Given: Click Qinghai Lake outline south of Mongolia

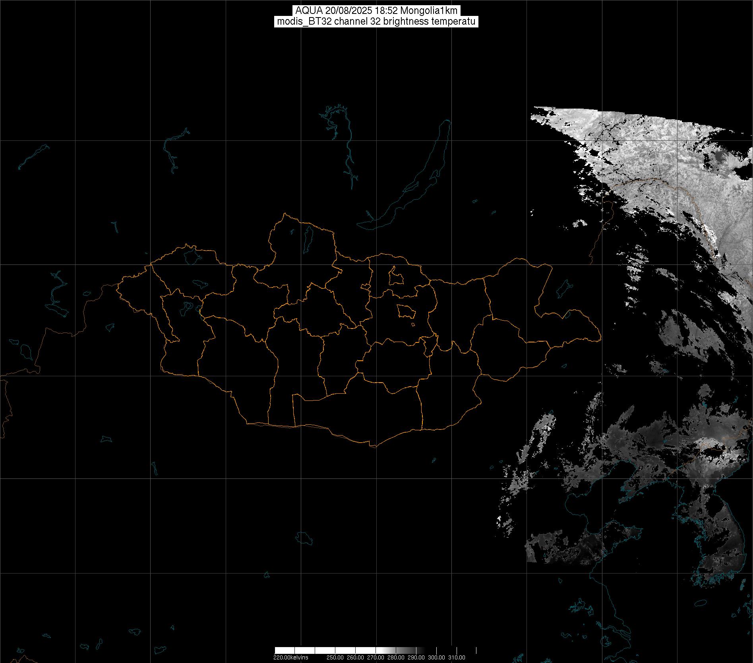Looking at the screenshot, I should [x=305, y=538].
